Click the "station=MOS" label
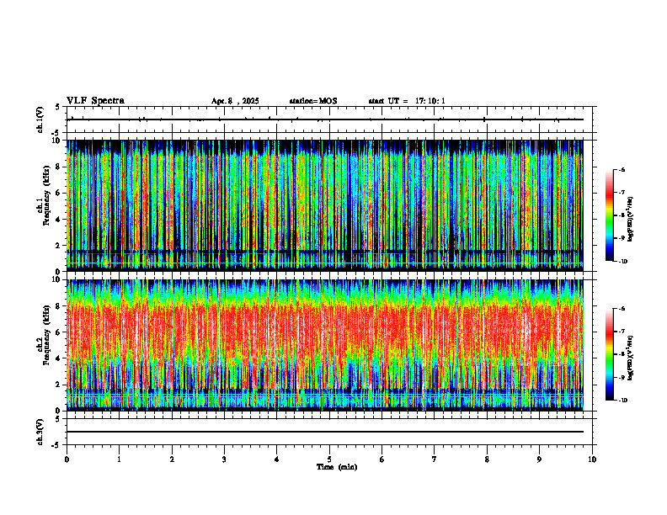 tap(313, 101)
